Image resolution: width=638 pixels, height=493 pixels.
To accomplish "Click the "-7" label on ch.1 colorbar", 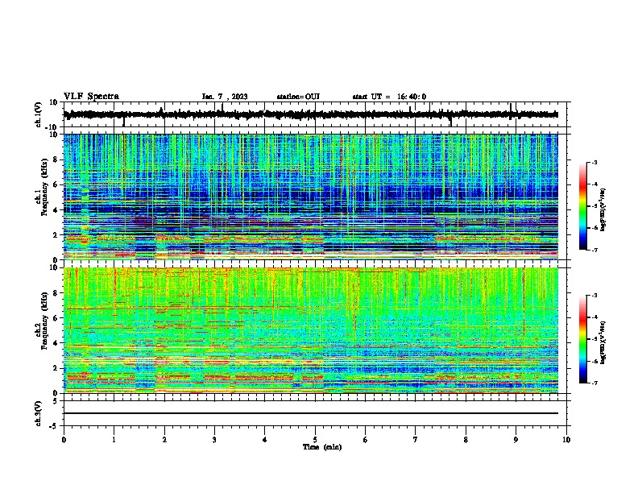I will point(594,250).
